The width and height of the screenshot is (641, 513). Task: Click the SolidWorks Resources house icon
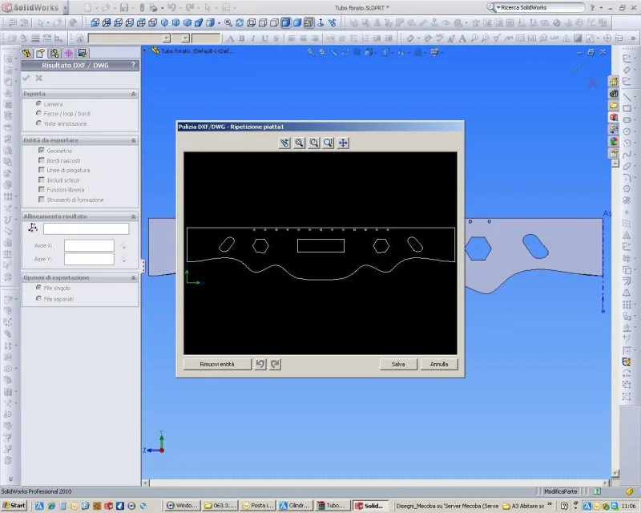click(614, 82)
